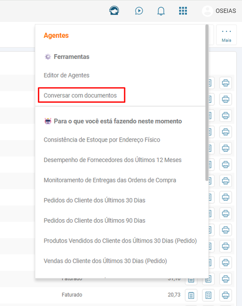Run Consistência de Estoque por Endereço Físico
Image resolution: width=242 pixels, height=306 pixels.
tap(102, 140)
